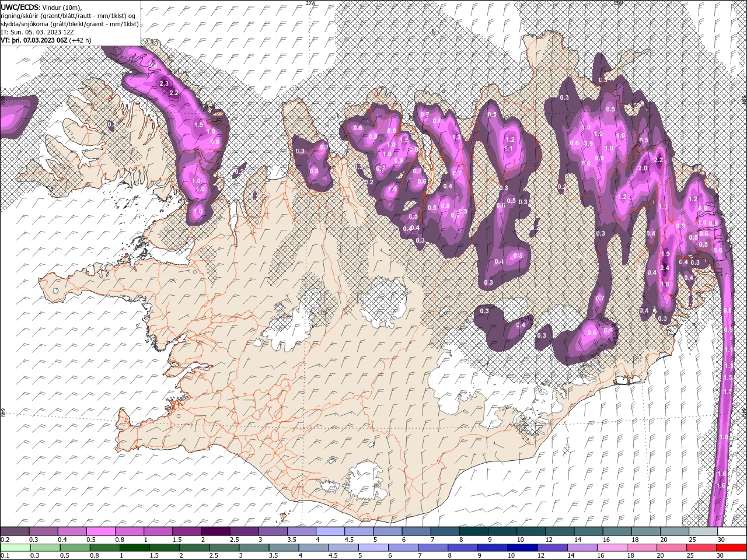Image resolution: width=747 pixels, height=560 pixels.
Task: Click the upper legend swatch starting at 7
Action: tap(445, 531)
